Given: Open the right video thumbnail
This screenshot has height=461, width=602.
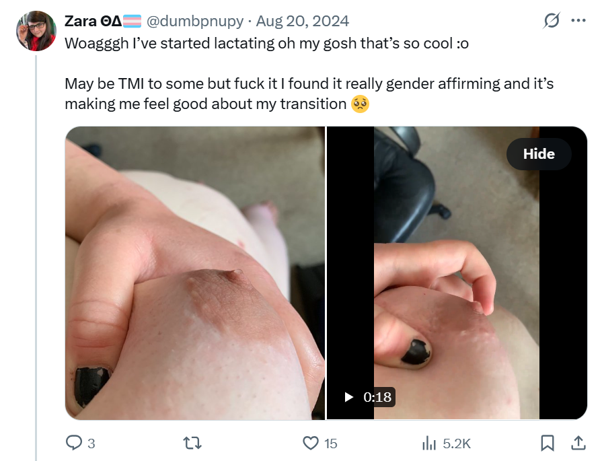Looking at the screenshot, I should [x=457, y=273].
